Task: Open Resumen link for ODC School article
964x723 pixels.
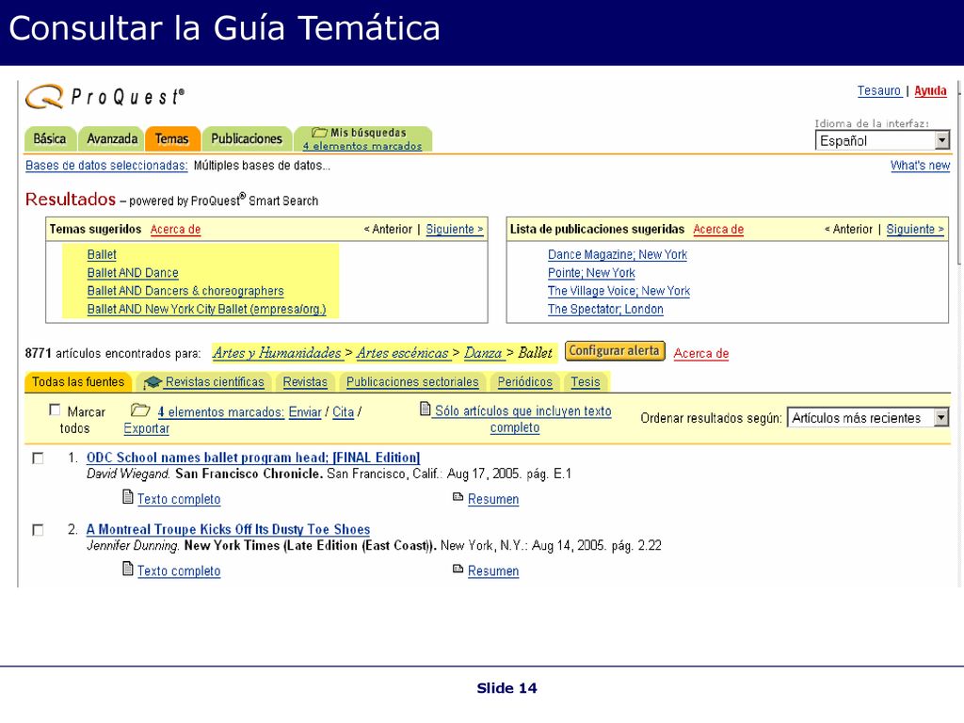Action: point(493,499)
